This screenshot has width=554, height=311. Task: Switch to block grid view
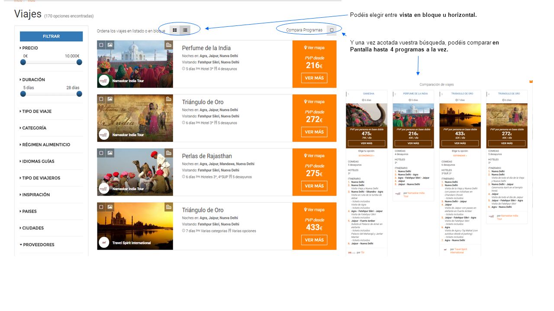pyautogui.click(x=175, y=30)
